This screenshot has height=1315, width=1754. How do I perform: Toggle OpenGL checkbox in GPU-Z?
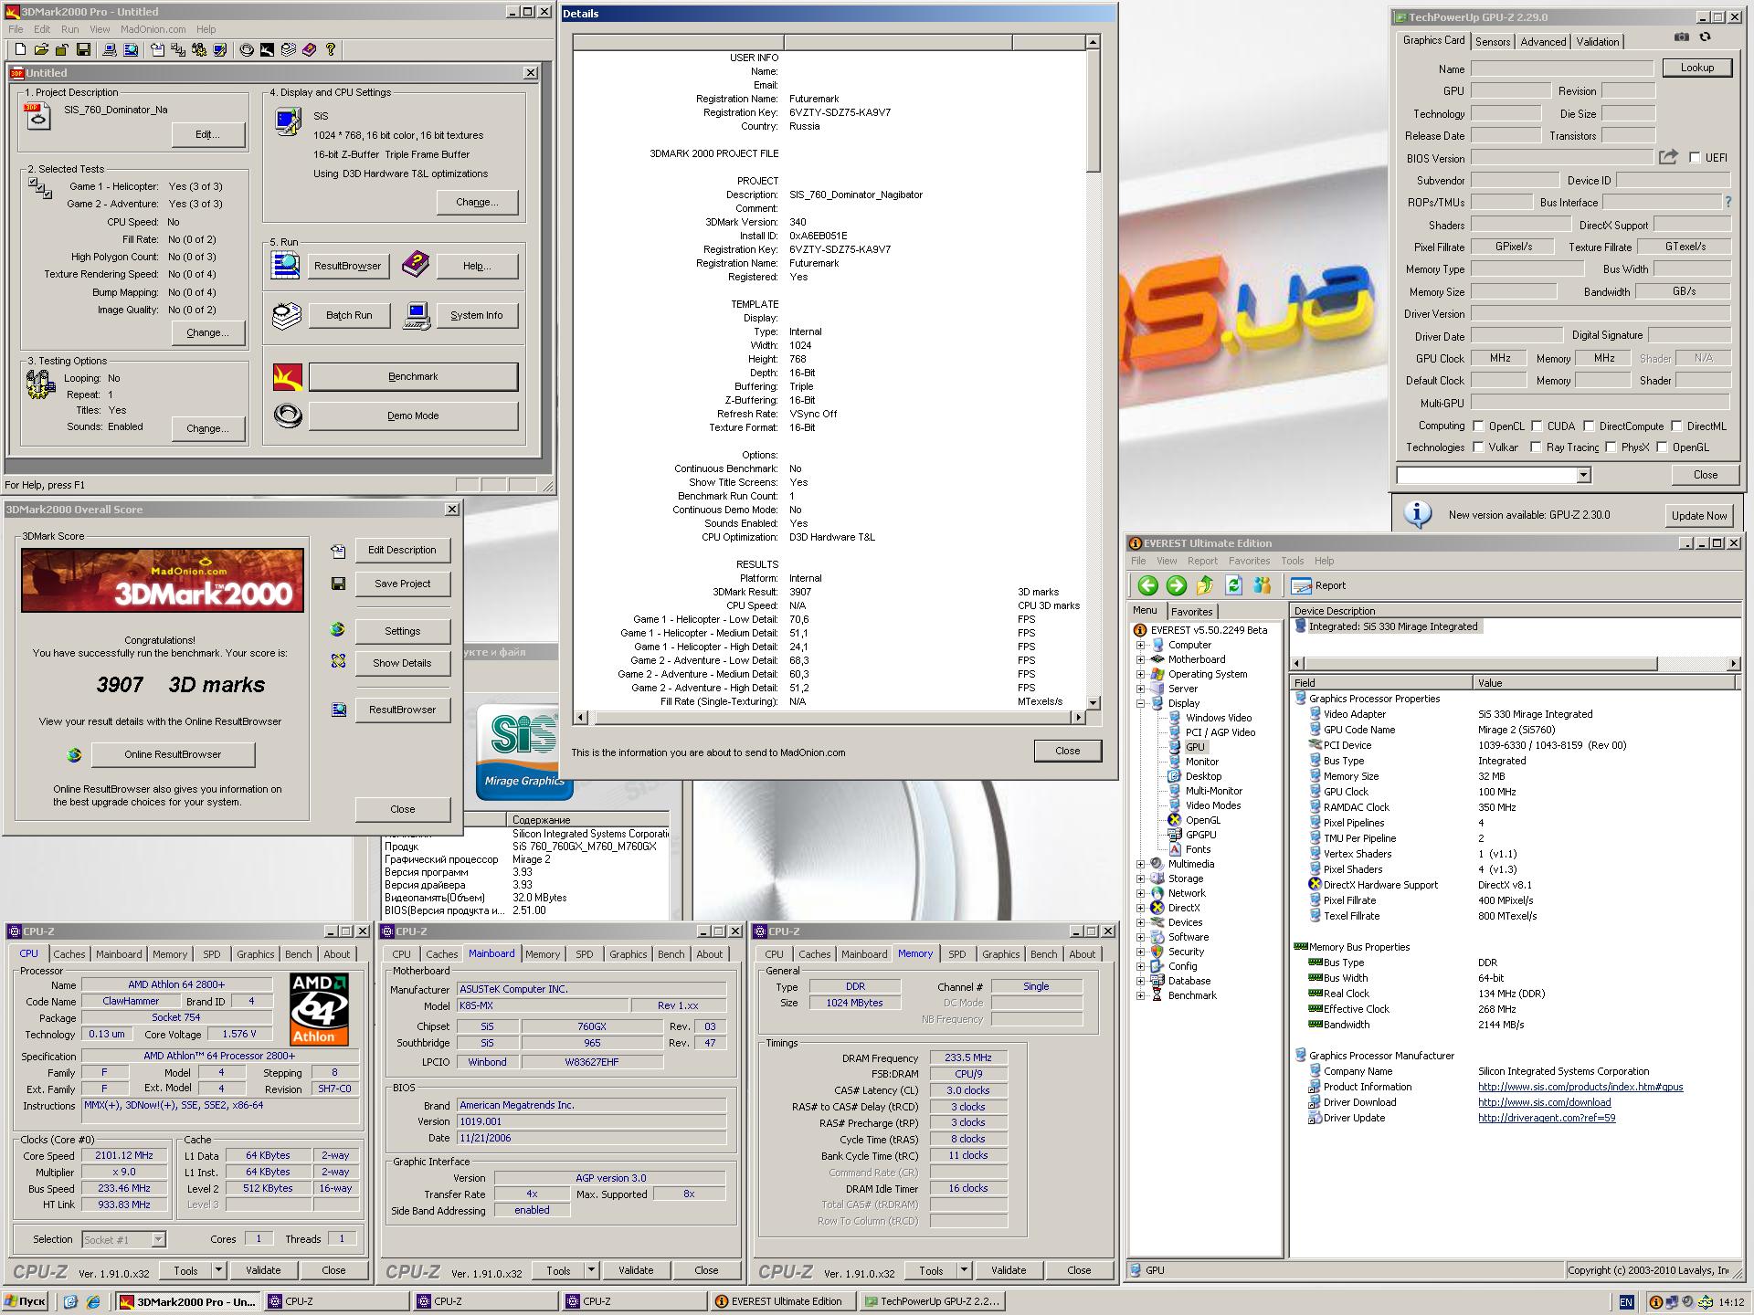1662,447
